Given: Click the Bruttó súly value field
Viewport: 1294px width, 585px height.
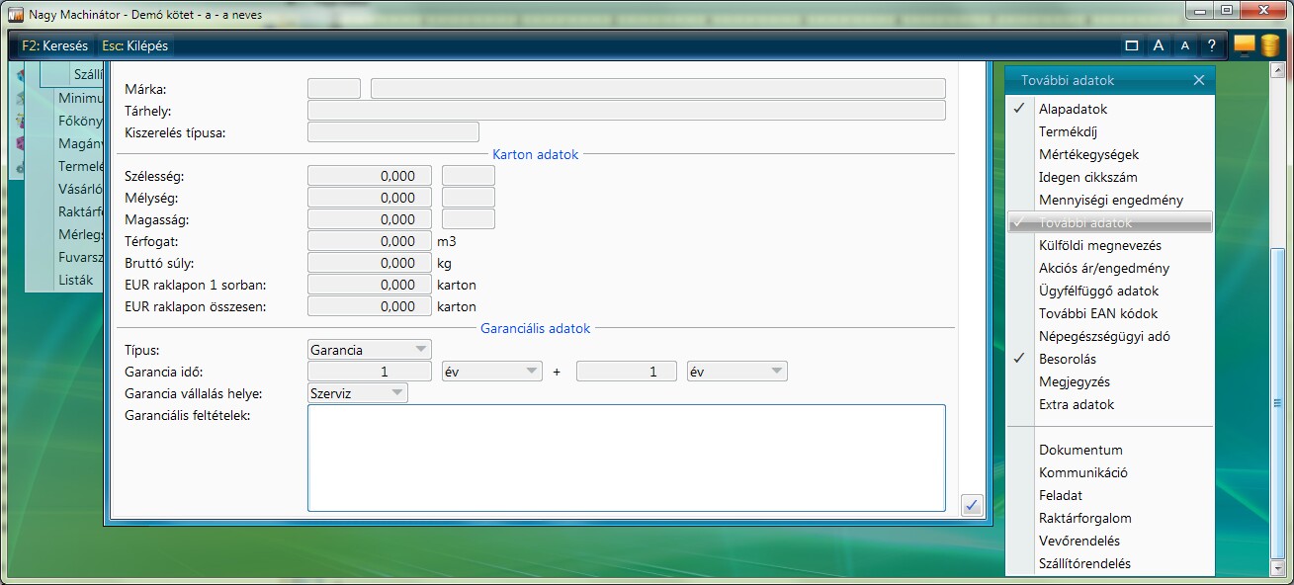Looking at the screenshot, I should tap(370, 263).
